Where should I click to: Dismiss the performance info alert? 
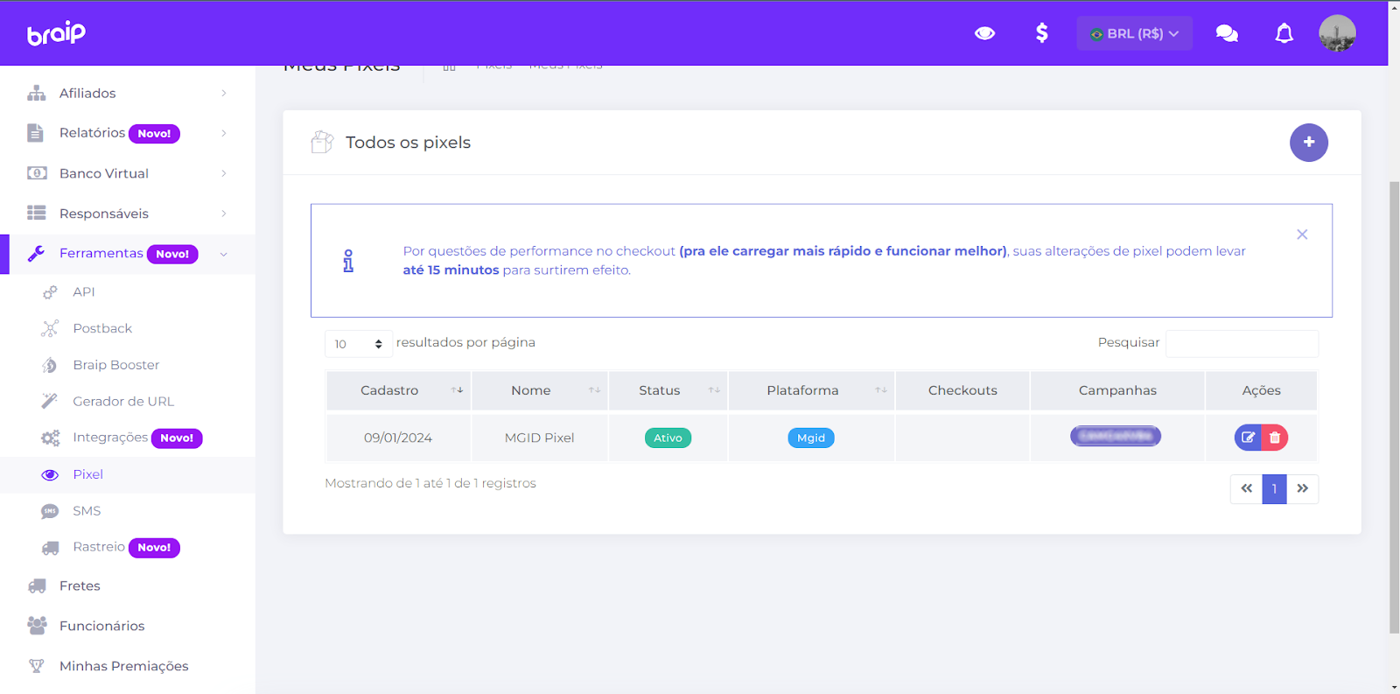1302,235
